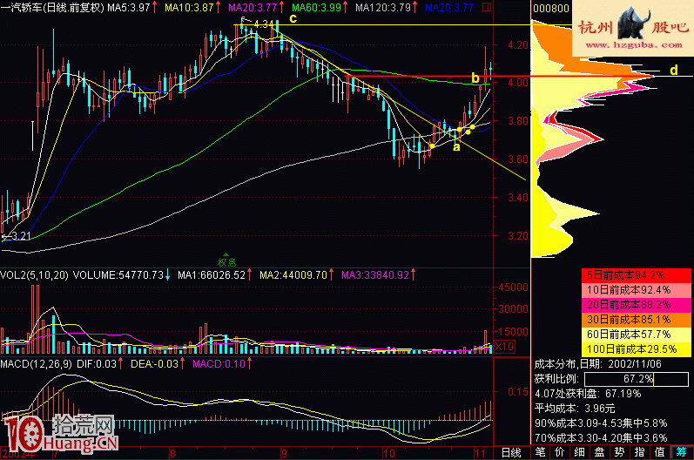Click the orange 30日前成本85.1% legend swatch
This screenshot has width=694, height=460.
pos(637,320)
